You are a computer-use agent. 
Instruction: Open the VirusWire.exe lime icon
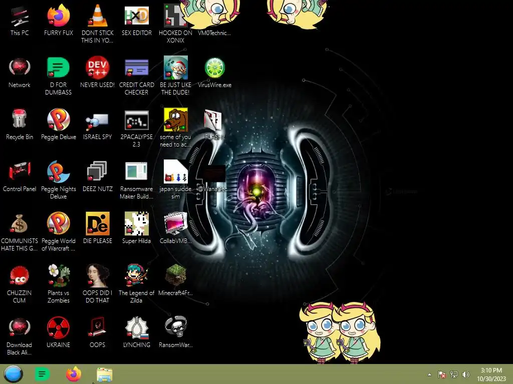pyautogui.click(x=214, y=68)
